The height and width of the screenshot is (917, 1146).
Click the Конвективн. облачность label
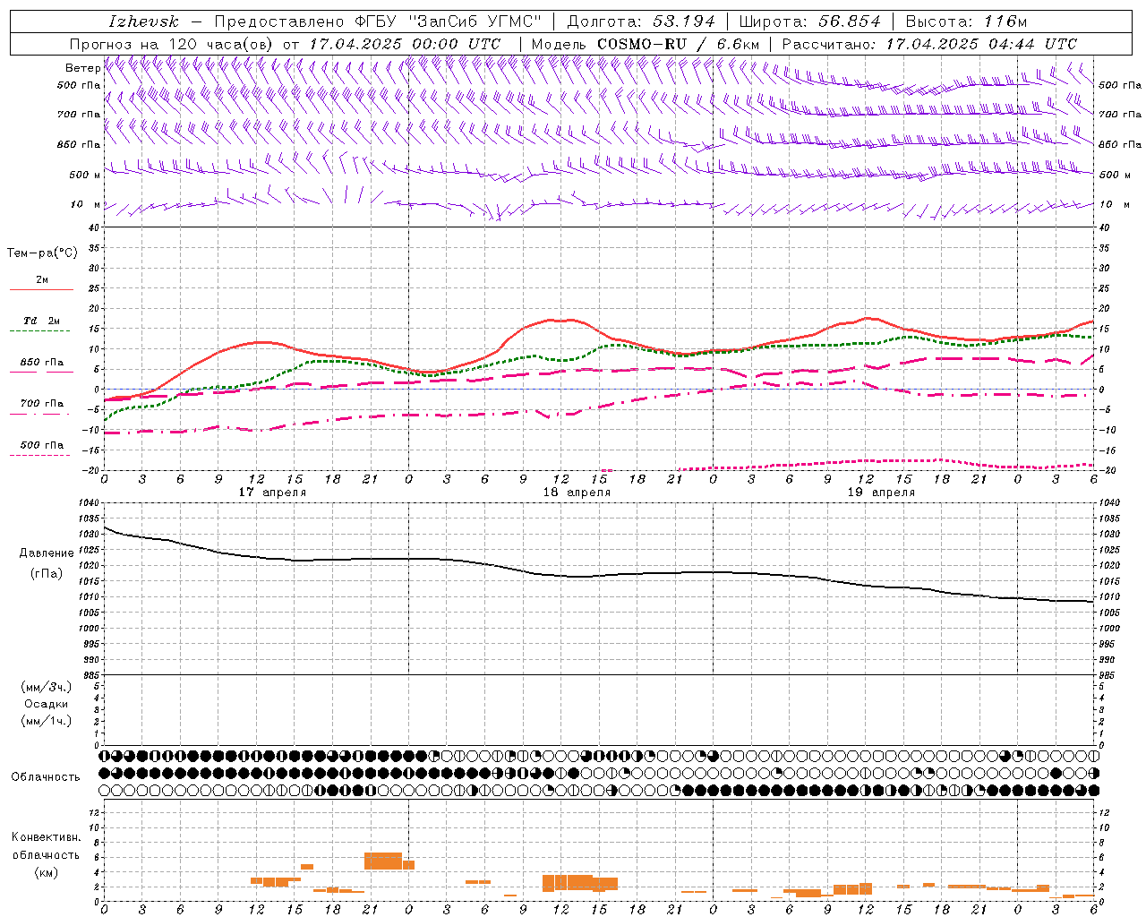point(46,854)
